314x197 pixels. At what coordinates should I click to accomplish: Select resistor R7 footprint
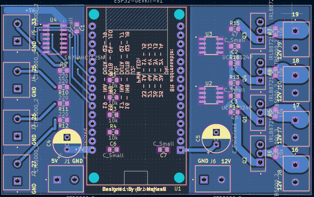(275, 32)
